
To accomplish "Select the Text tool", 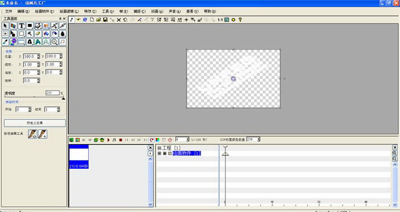I will [x=21, y=26].
